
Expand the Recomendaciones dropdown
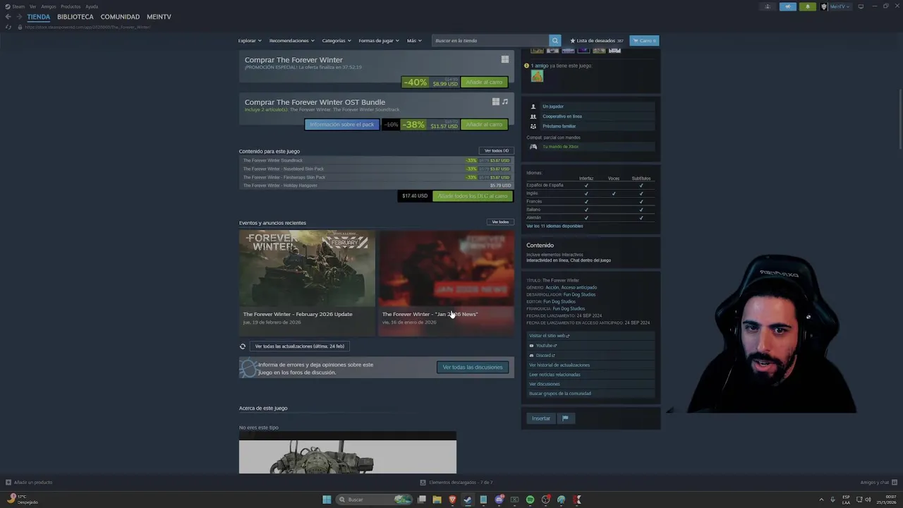point(292,40)
